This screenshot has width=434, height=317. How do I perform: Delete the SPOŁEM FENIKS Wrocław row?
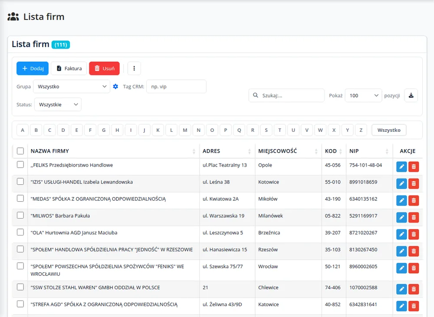[414, 268]
